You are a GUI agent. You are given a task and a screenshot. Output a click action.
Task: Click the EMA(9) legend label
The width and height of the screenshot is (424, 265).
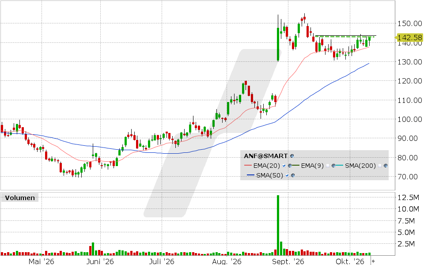312,166
